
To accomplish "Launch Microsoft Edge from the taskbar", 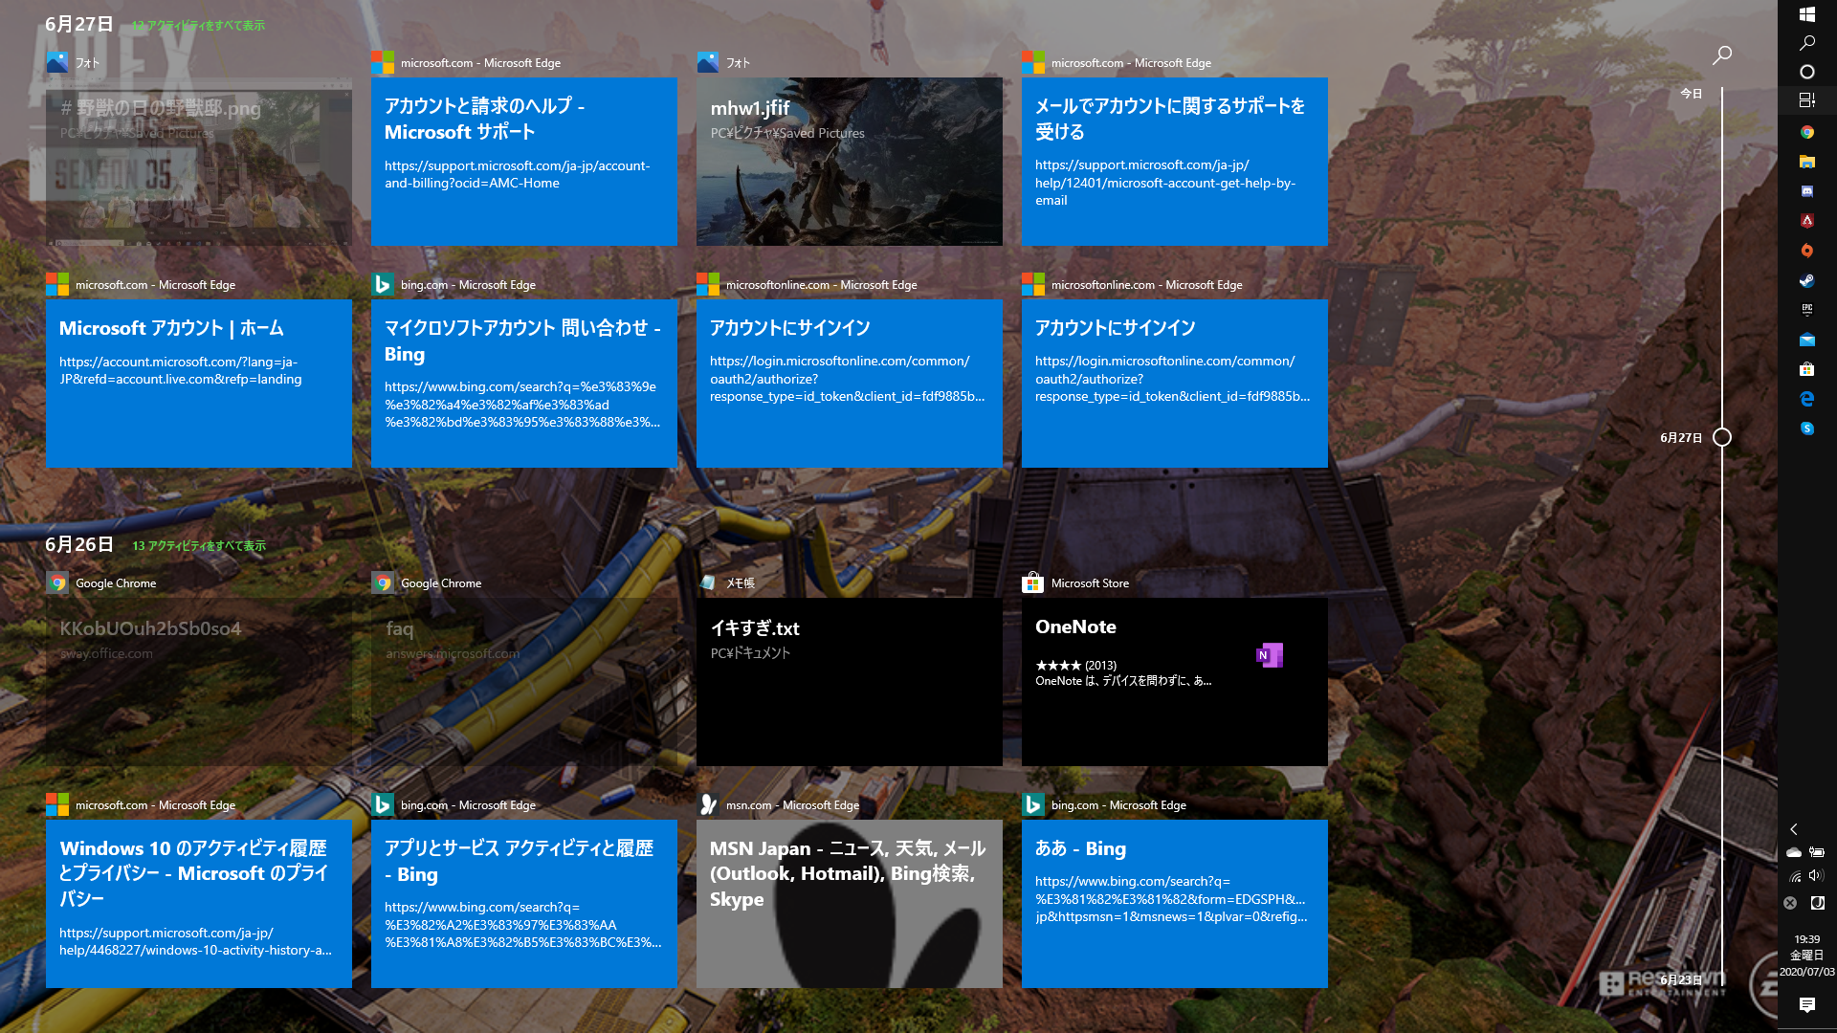I will point(1807,399).
